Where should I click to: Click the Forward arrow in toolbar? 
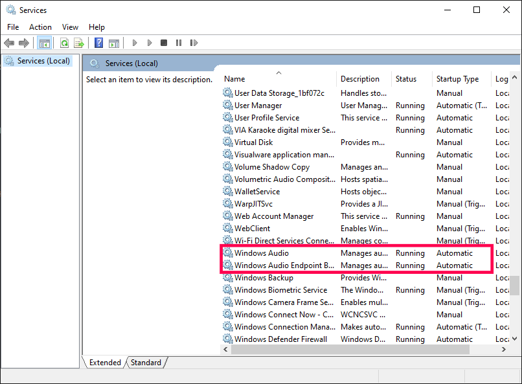click(x=24, y=43)
